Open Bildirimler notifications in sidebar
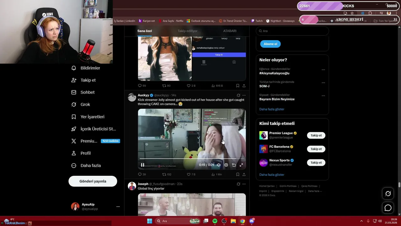401x226 pixels. (86, 68)
